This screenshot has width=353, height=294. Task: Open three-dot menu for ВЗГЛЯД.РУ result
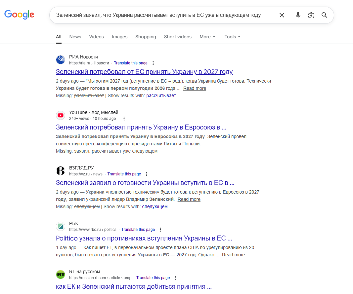(147, 174)
